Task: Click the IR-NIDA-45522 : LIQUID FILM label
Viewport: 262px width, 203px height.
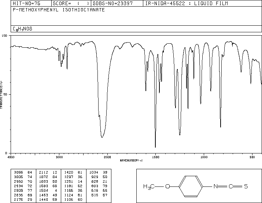Action: [x=187, y=3]
